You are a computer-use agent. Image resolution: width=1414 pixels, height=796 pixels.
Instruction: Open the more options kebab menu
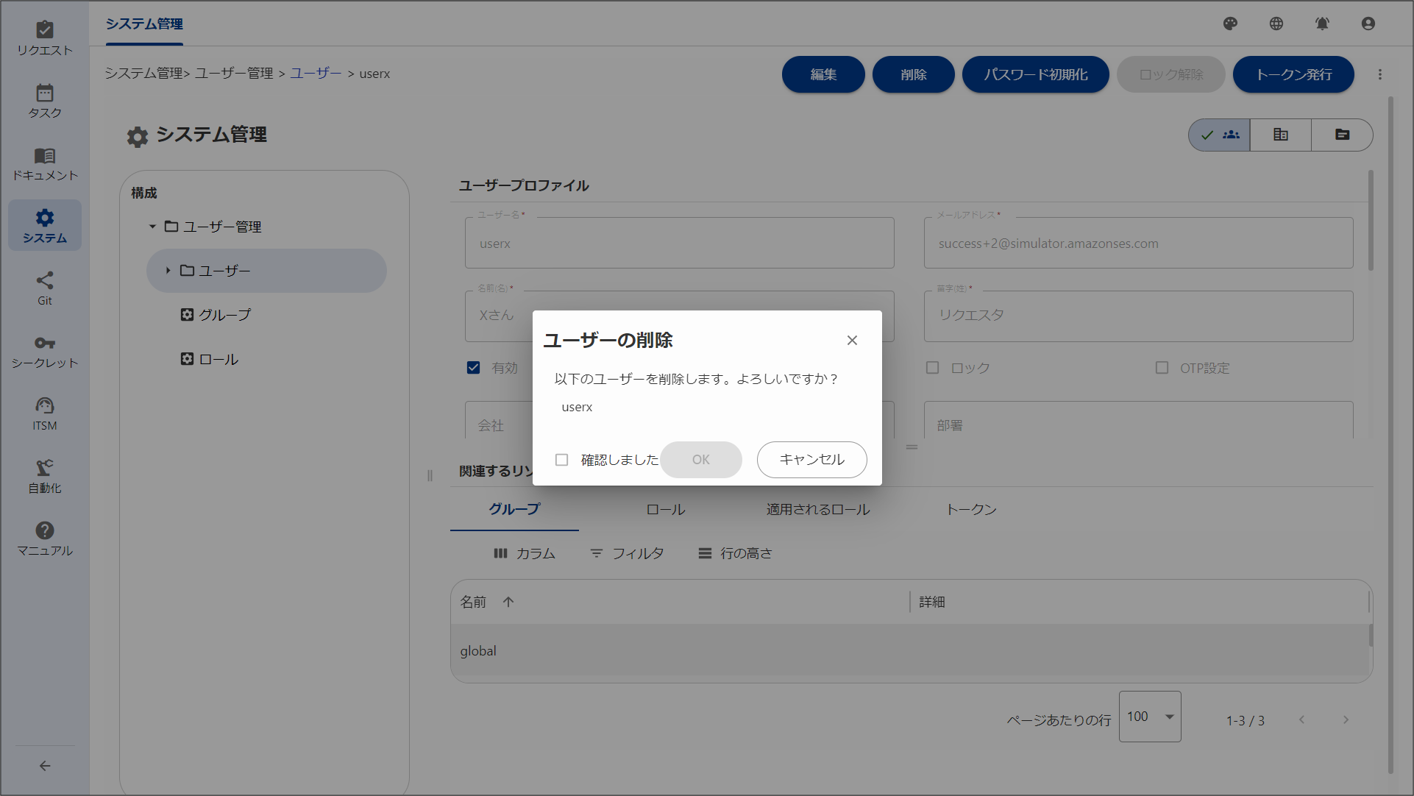tap(1380, 74)
